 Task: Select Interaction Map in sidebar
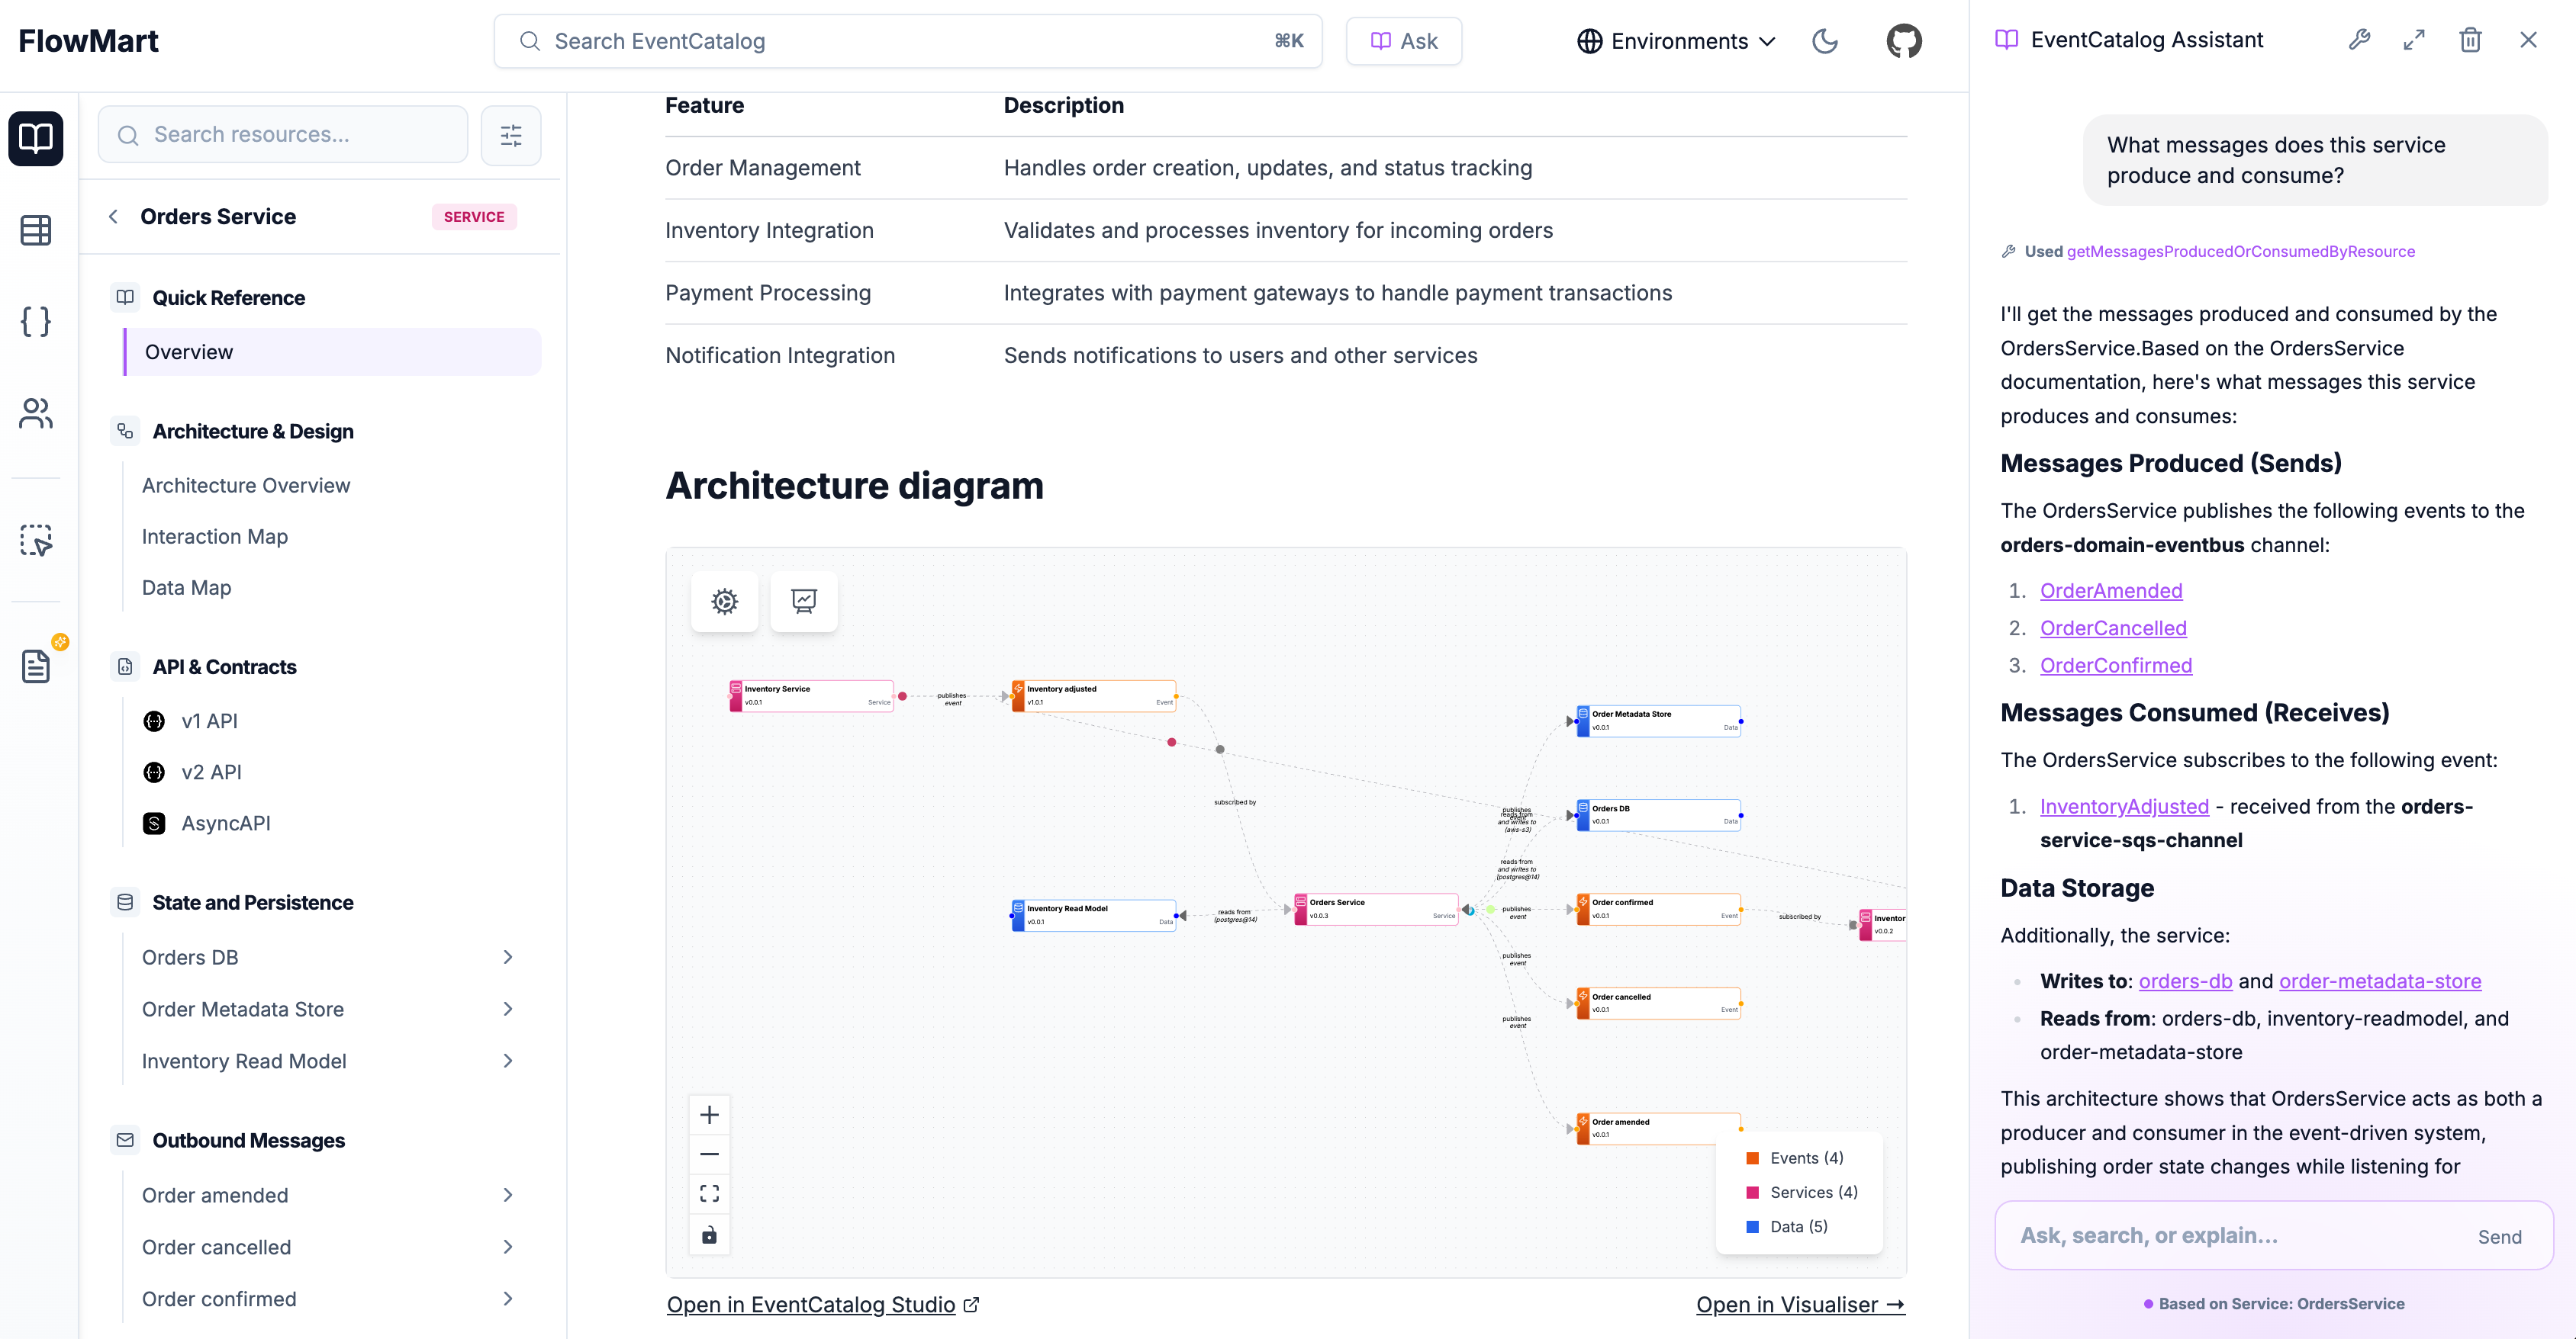[x=214, y=537]
